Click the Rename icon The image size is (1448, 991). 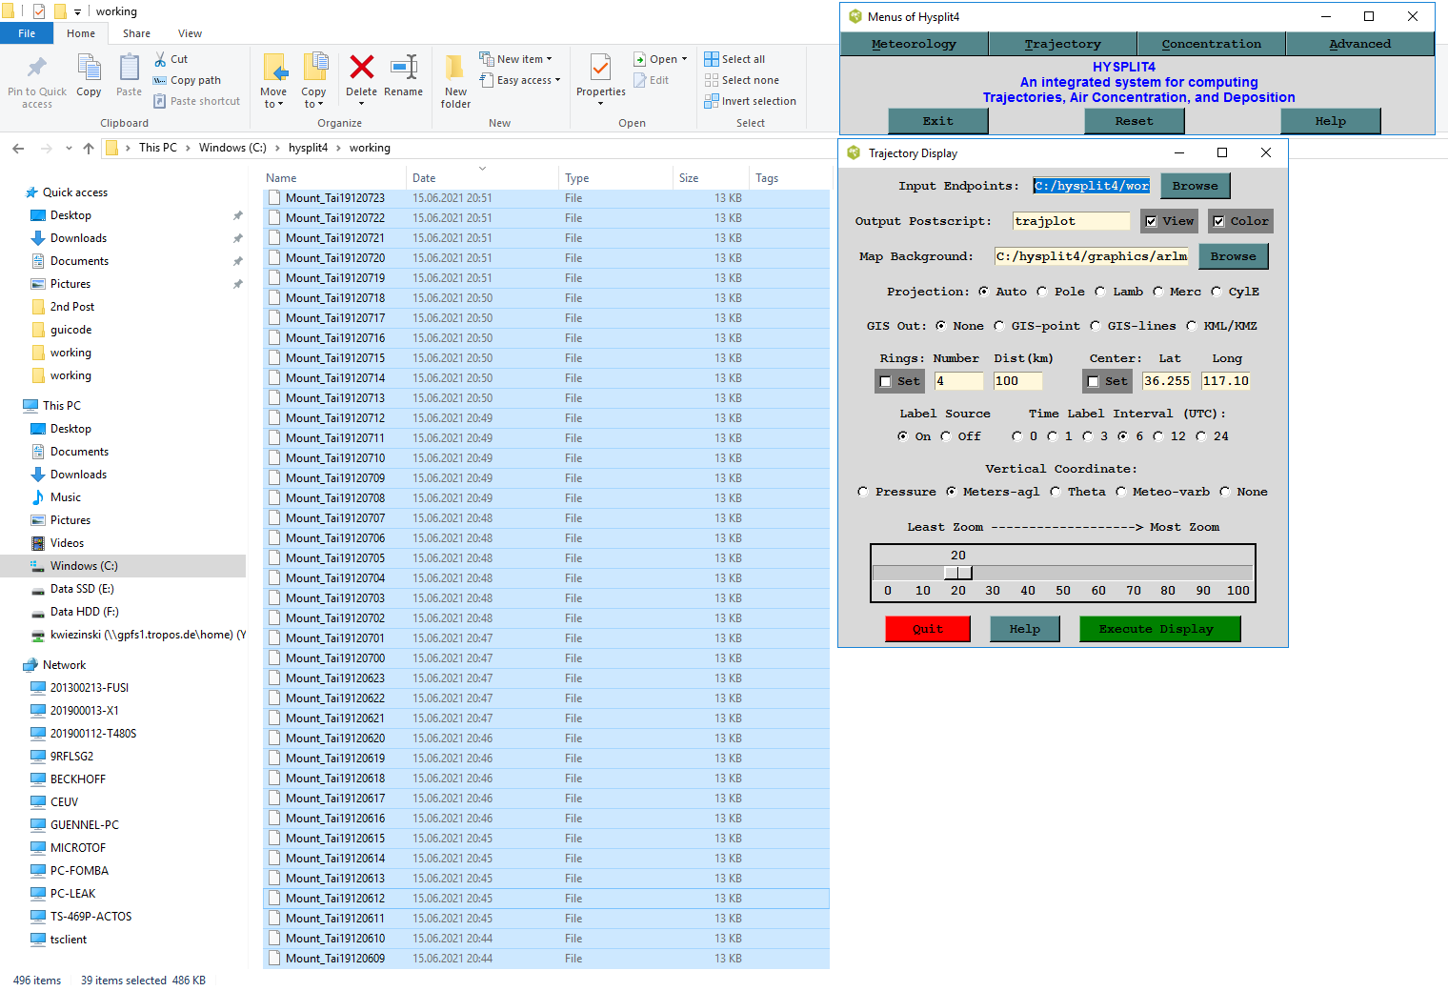tap(404, 67)
